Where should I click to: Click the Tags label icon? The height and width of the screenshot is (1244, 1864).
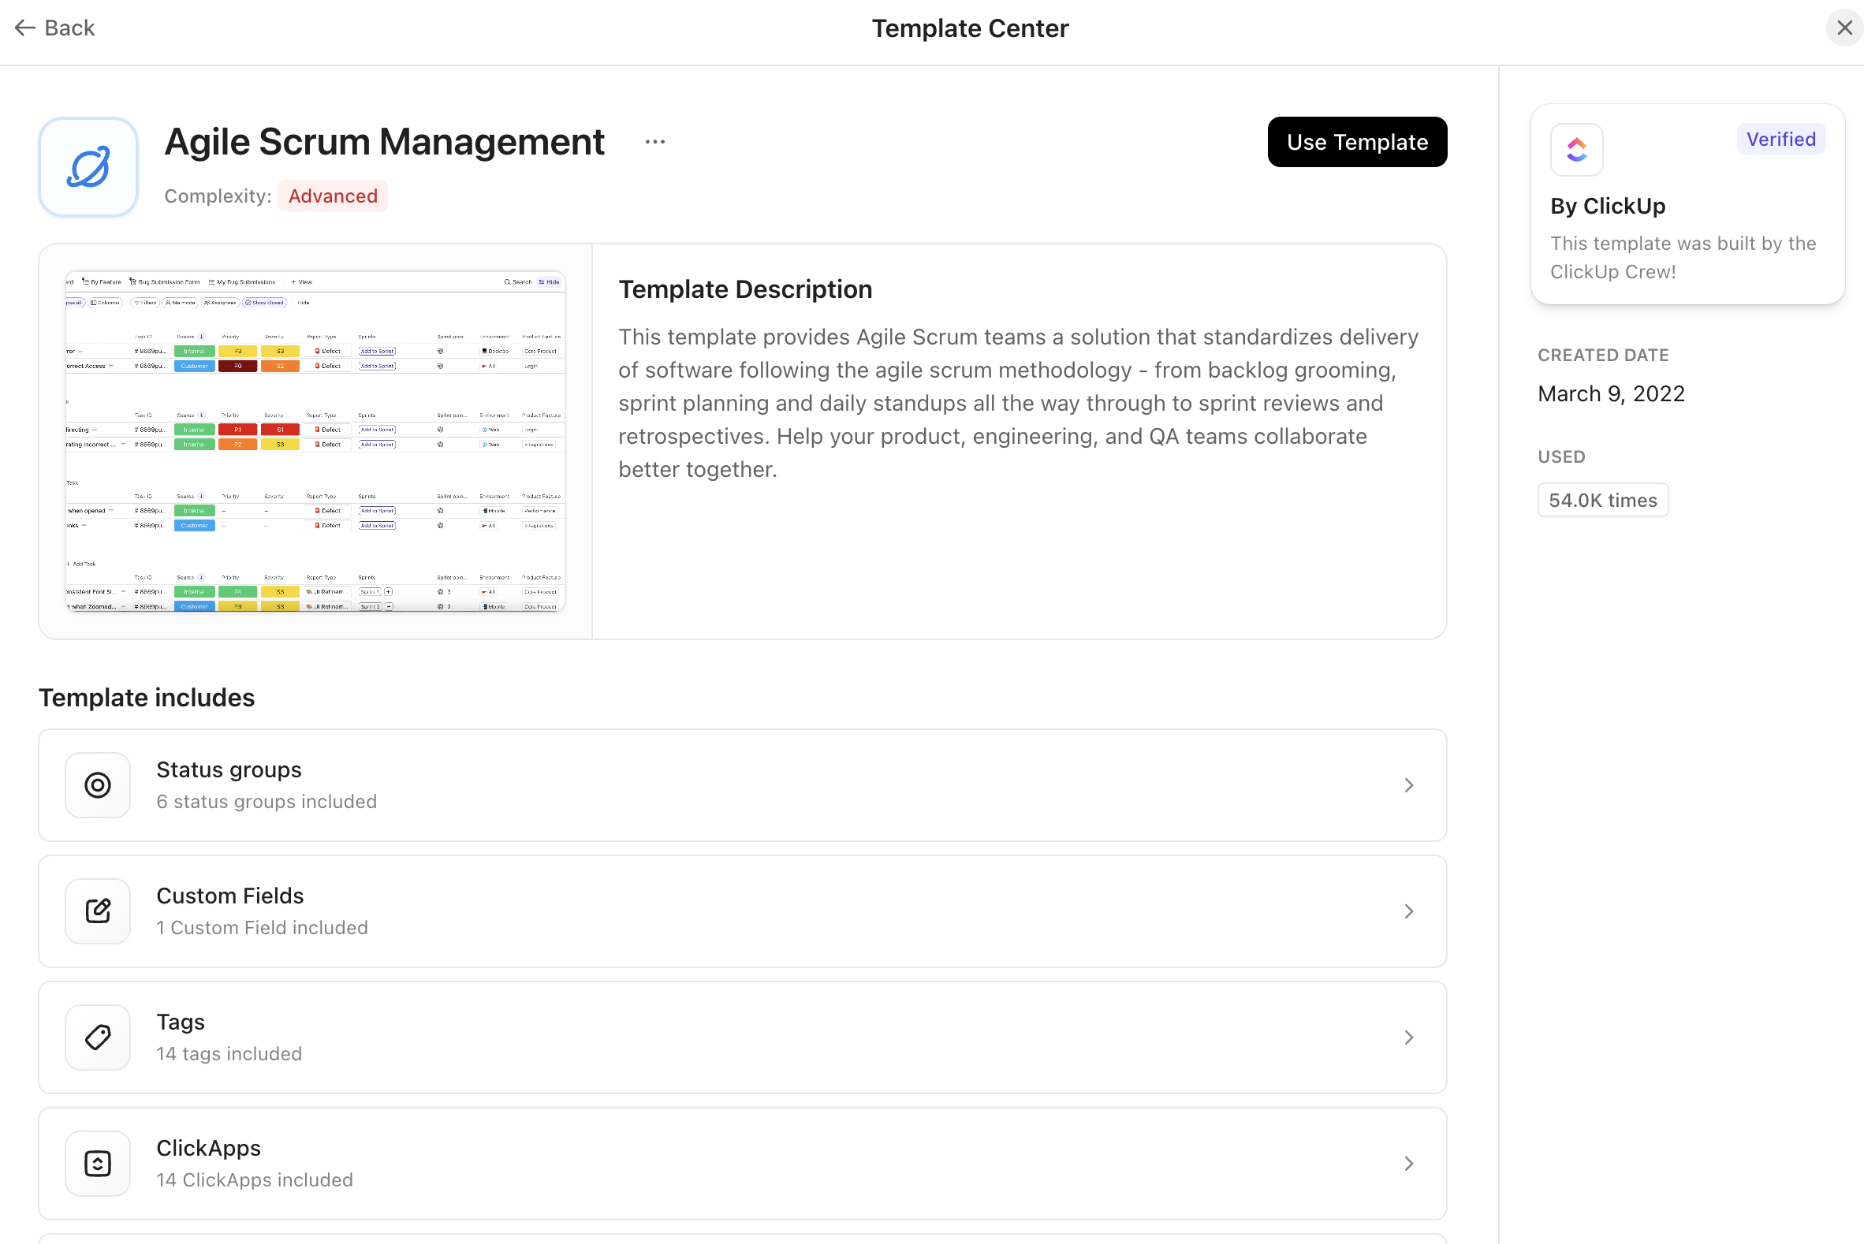tap(97, 1036)
